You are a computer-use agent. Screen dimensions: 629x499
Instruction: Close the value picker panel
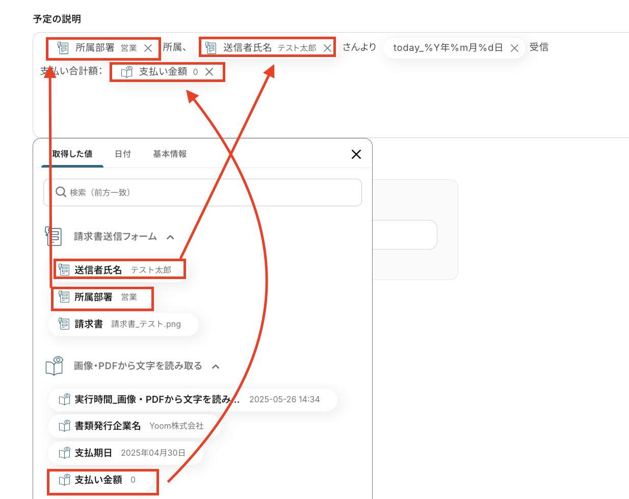(356, 154)
